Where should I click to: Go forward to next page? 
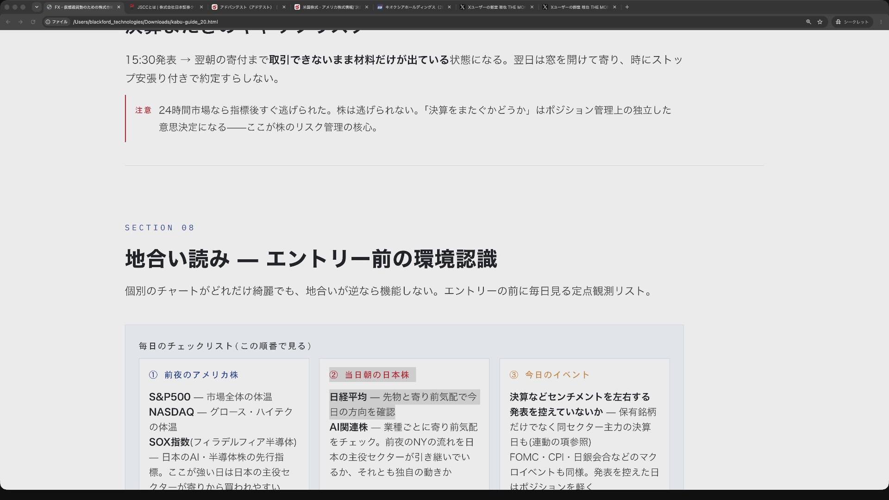pyautogui.click(x=20, y=22)
